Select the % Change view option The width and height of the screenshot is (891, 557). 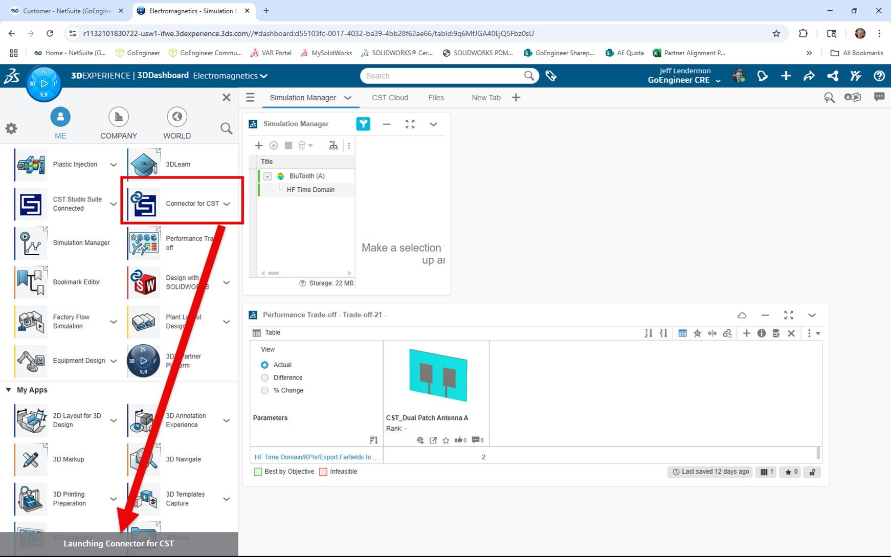(x=264, y=390)
